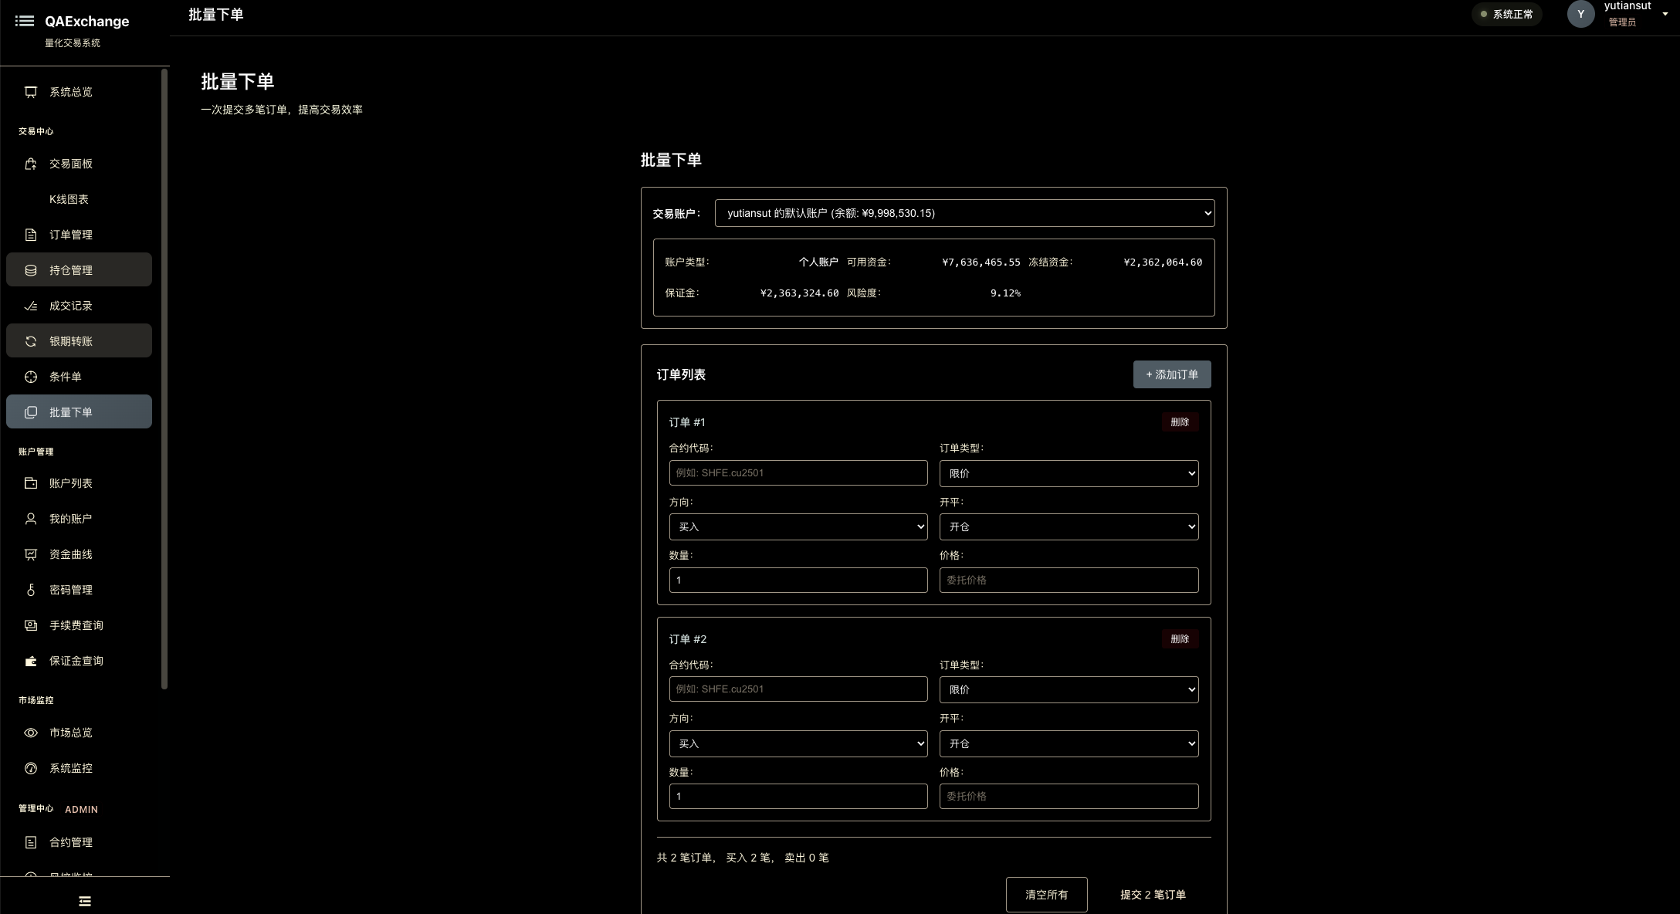Click the 银期转账 transfer icon
The width and height of the screenshot is (1680, 914).
pos(30,340)
